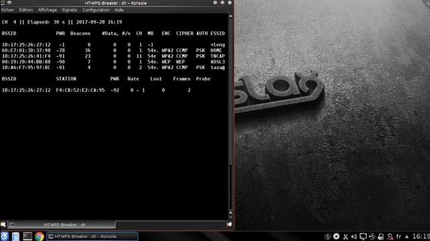The image size is (430, 241).
Task: Select the HT-WPS-Breaker : sh tab
Action: pos(61,225)
